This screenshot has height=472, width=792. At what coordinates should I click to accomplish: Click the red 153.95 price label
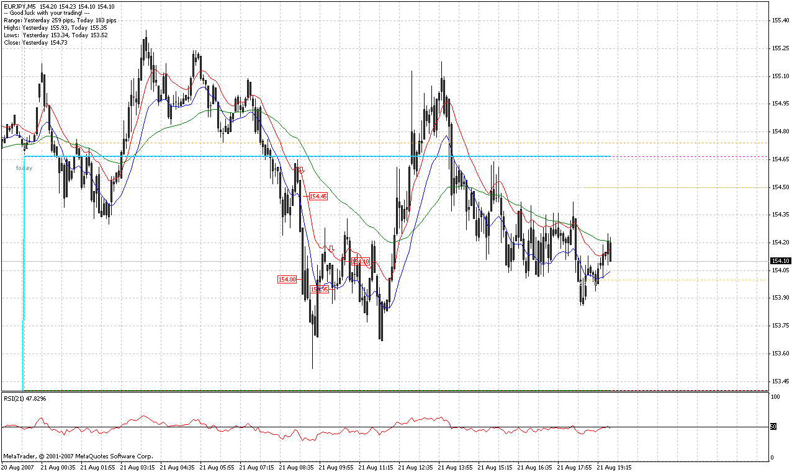pyautogui.click(x=320, y=289)
